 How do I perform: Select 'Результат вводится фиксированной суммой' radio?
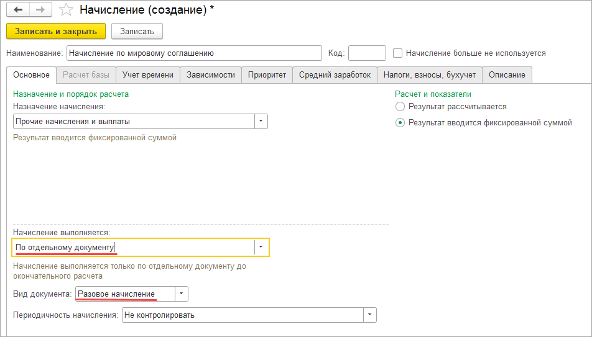click(x=400, y=123)
